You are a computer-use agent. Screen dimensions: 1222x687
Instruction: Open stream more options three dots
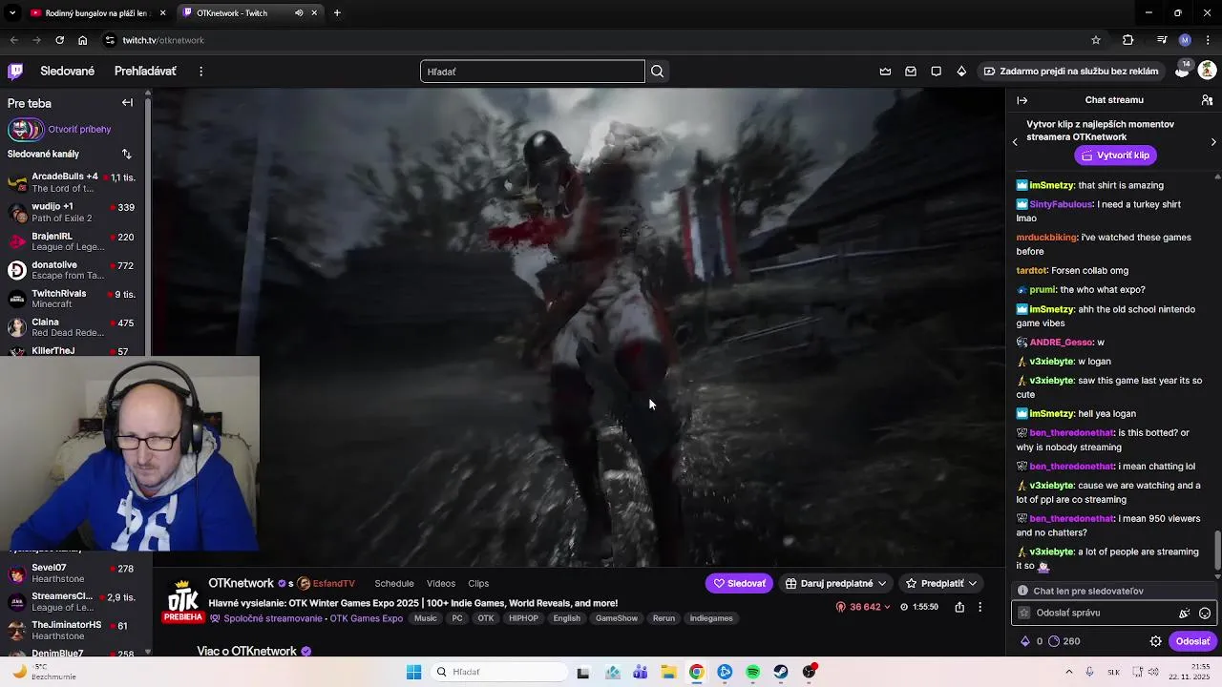[980, 607]
